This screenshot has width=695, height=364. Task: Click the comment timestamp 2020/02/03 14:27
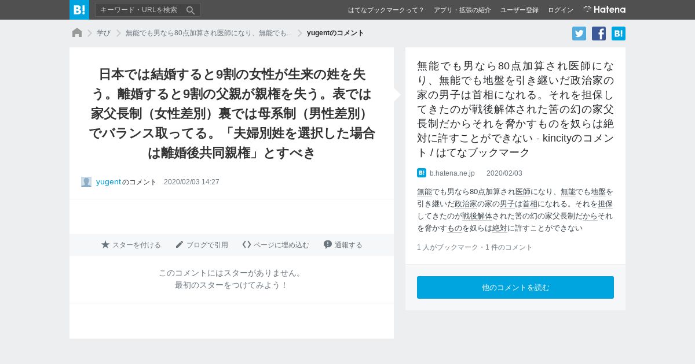pyautogui.click(x=192, y=182)
